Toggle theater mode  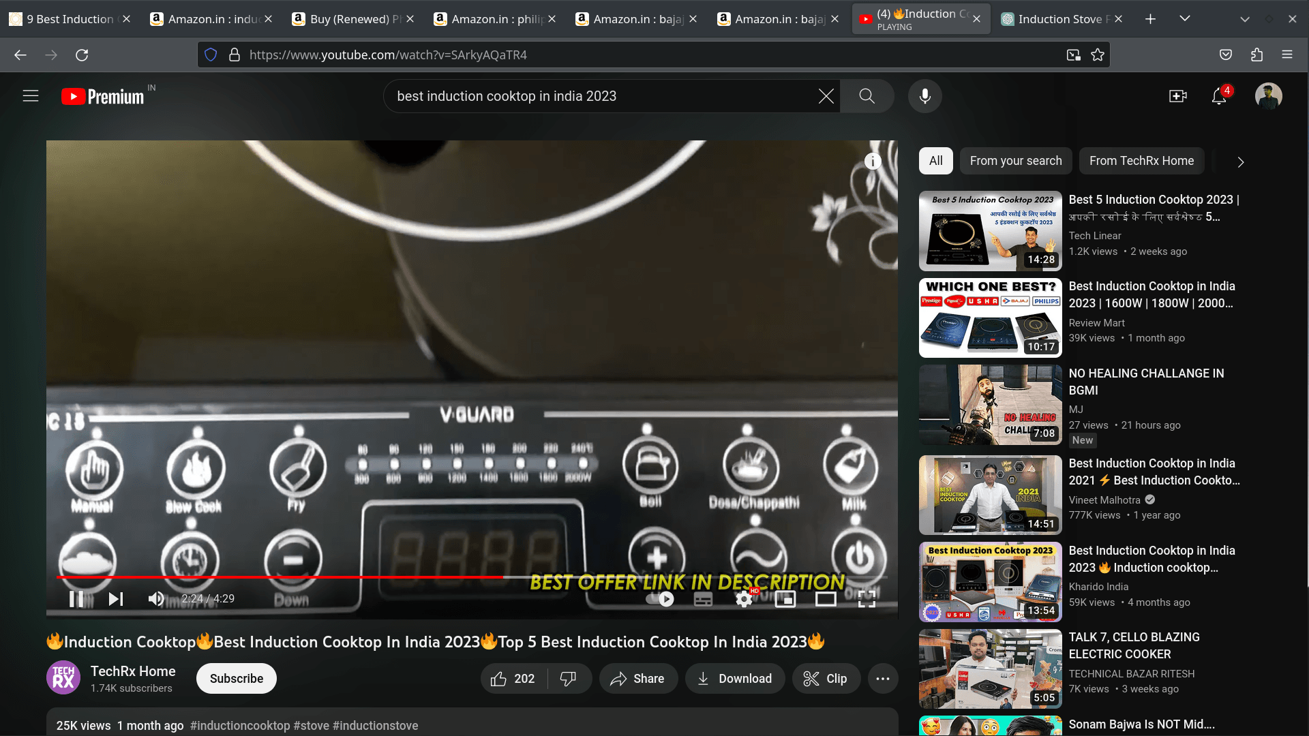[x=826, y=599]
